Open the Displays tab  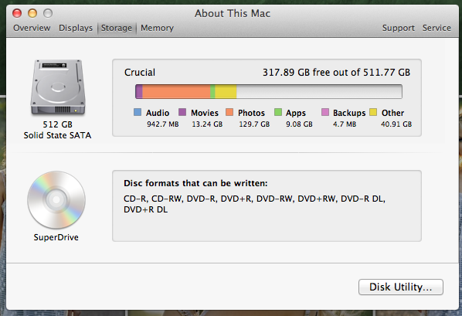coord(76,28)
